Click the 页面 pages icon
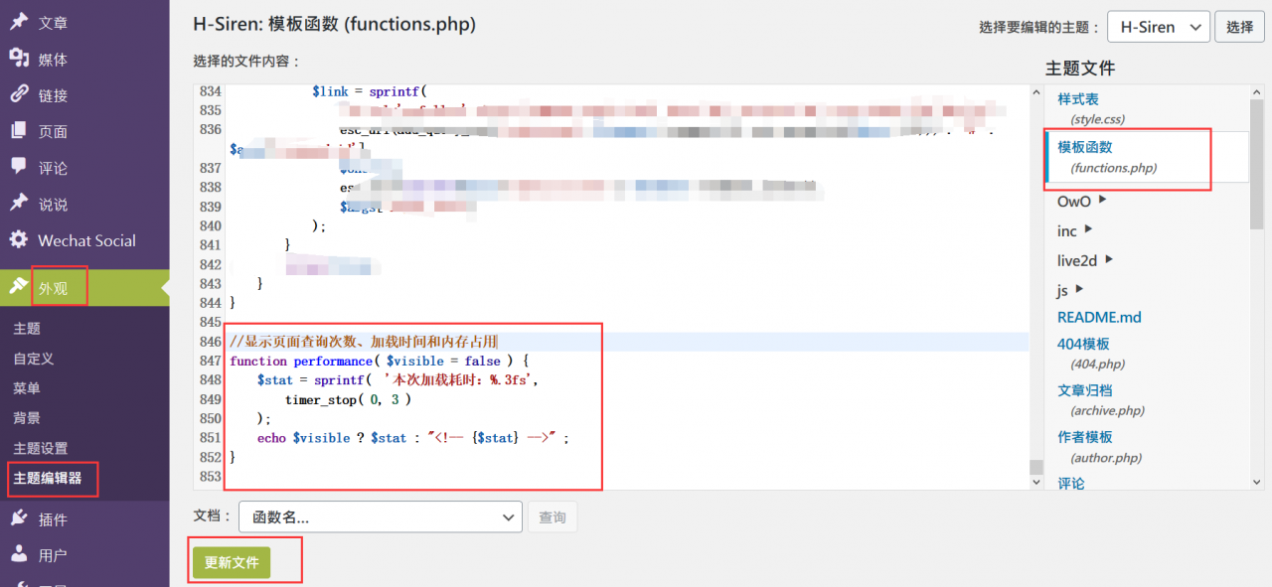Viewport: 1272px width, 587px height. 18,131
